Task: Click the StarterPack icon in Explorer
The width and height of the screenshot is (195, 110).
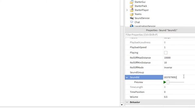Action: tap(132, 6)
